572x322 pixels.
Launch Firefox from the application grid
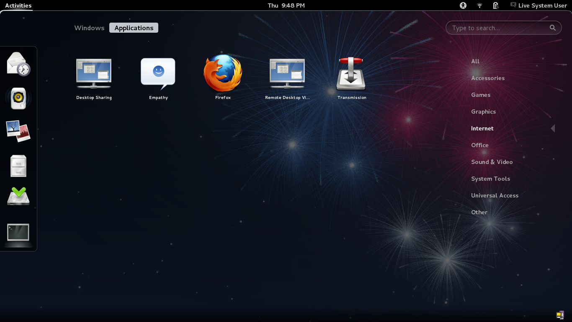[222, 73]
